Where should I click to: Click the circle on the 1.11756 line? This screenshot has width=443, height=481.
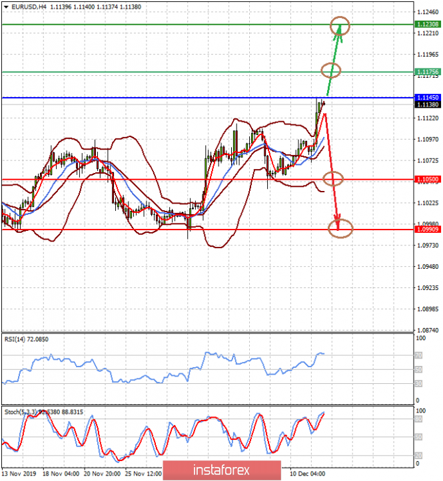(x=331, y=70)
